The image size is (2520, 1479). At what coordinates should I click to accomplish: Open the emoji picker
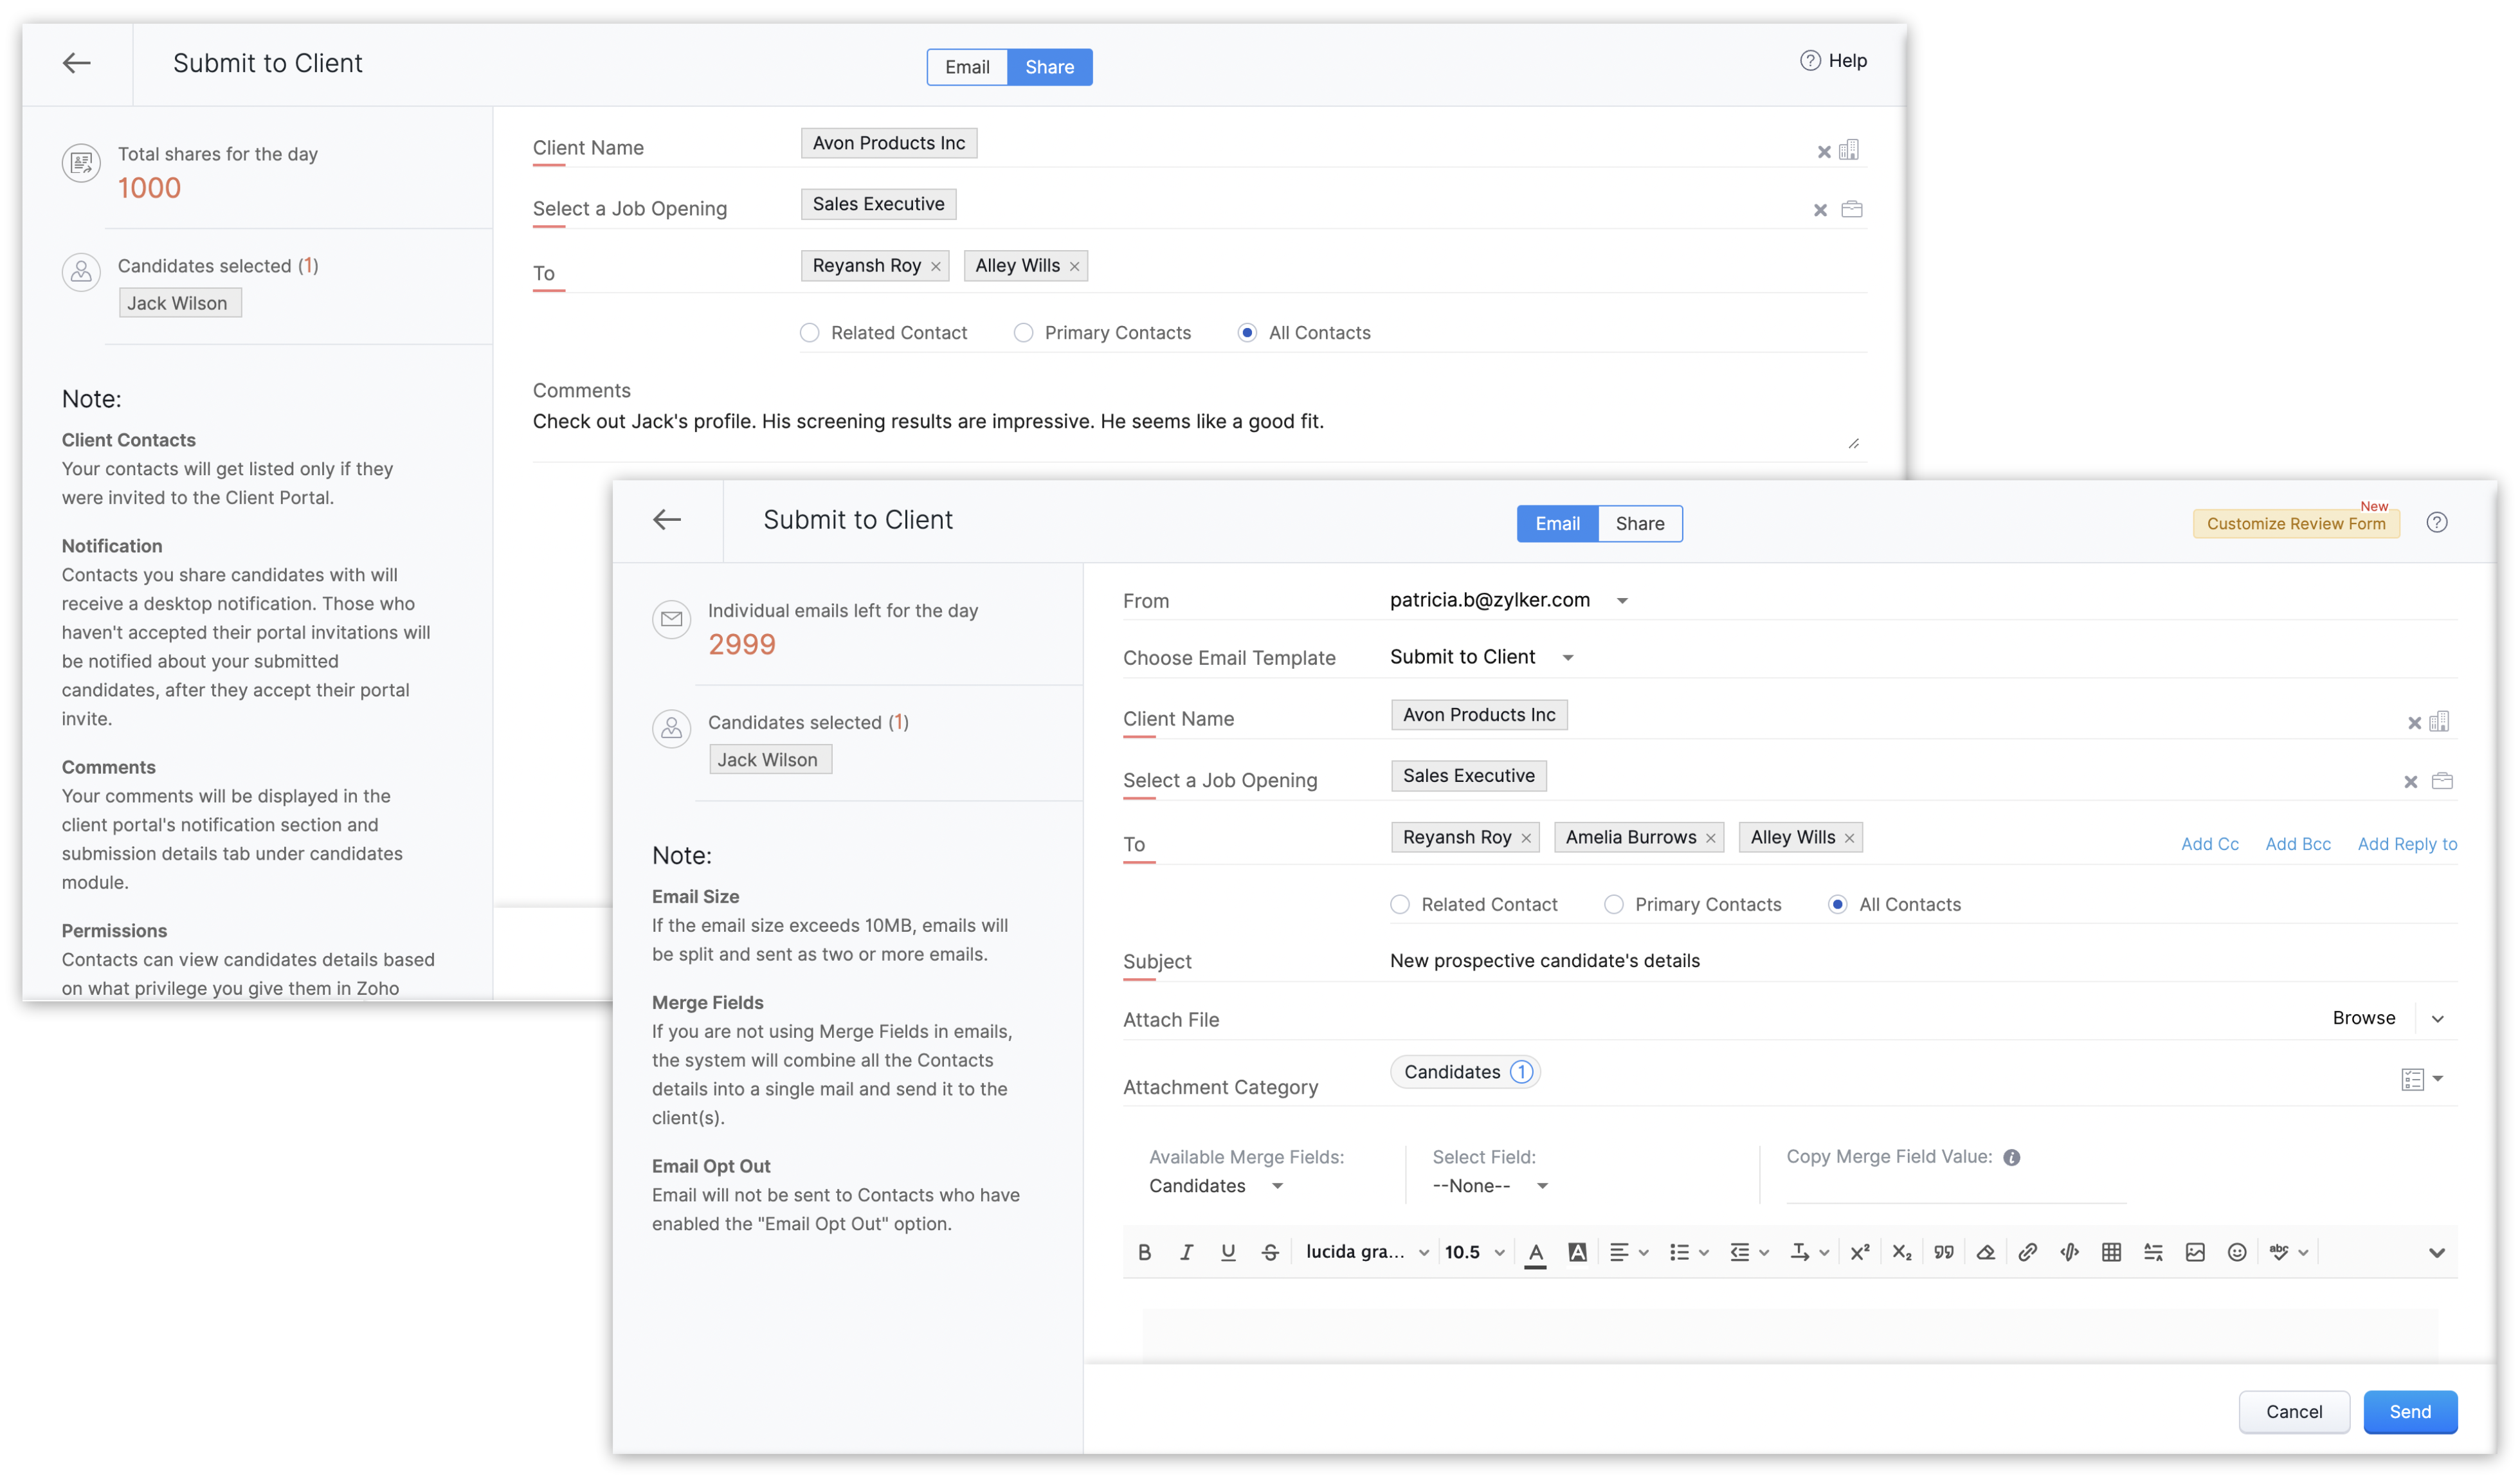click(x=2237, y=1252)
